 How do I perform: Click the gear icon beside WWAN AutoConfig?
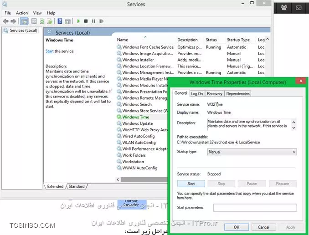pos(119,168)
